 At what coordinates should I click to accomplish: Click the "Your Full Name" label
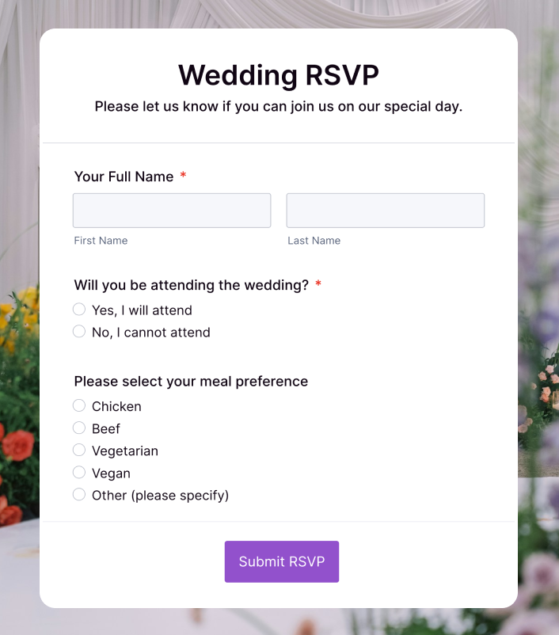click(124, 177)
